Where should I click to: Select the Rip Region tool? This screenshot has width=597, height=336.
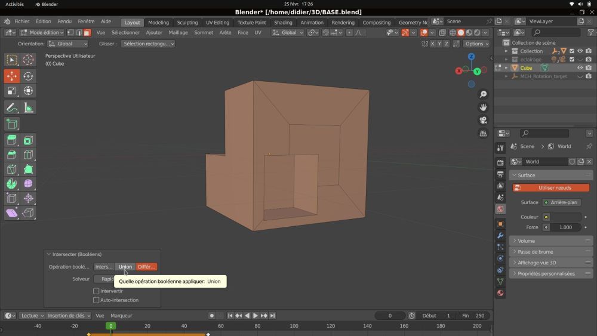[x=28, y=212]
